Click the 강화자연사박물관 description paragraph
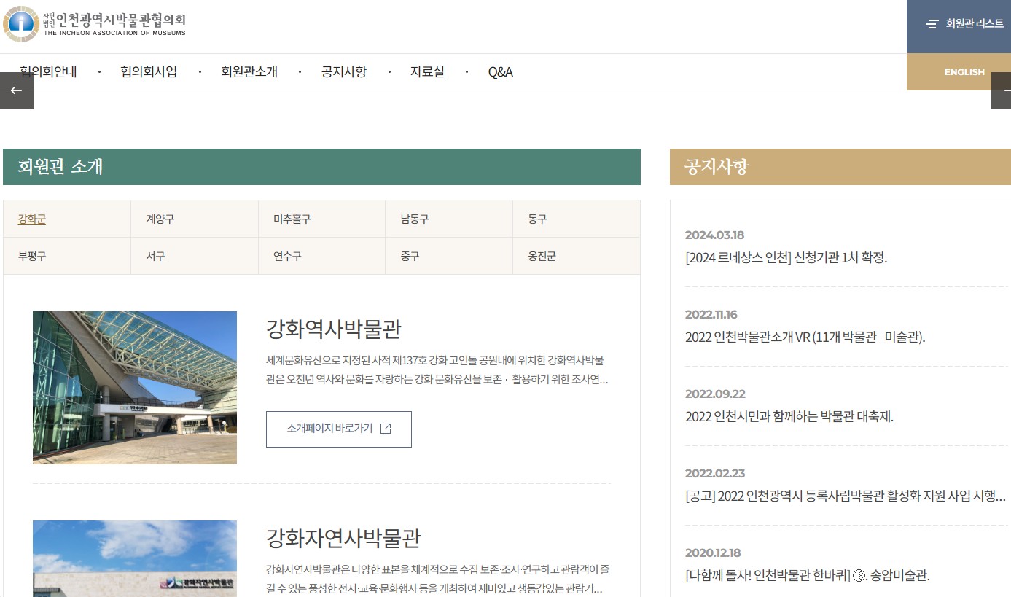This screenshot has height=597, width=1011. point(437,579)
